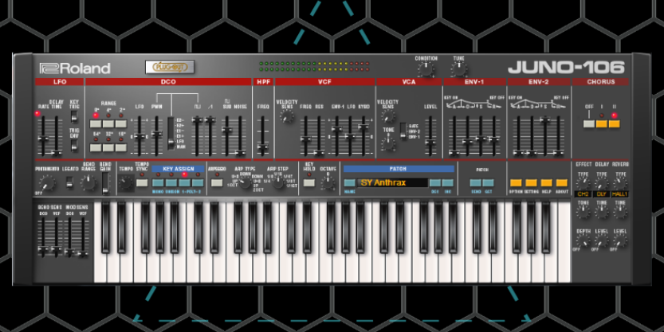Click the patch INC button

coord(448,182)
